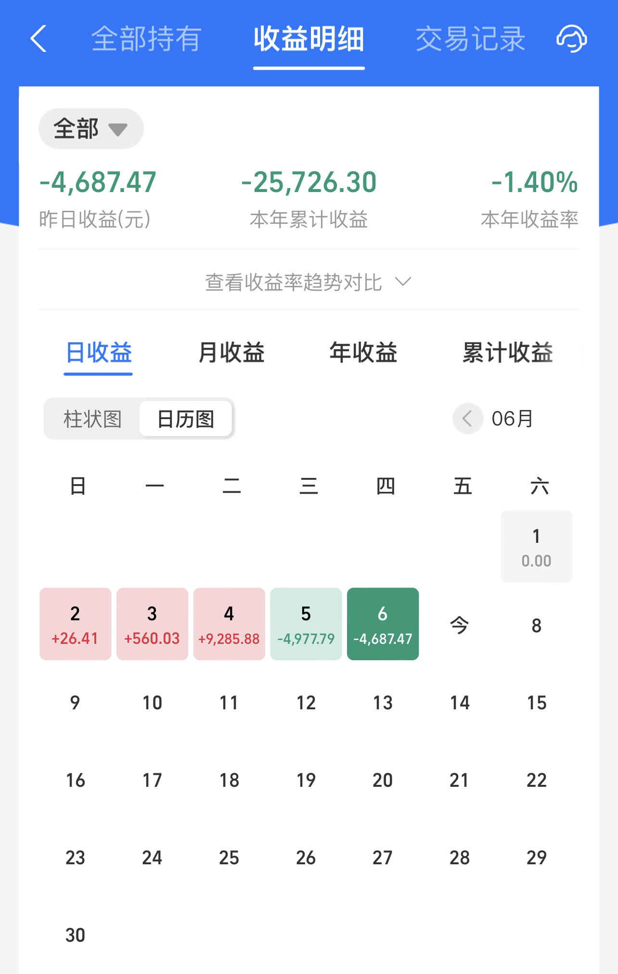Image resolution: width=618 pixels, height=974 pixels.
Task: Select calendar day 19
Action: (x=306, y=780)
